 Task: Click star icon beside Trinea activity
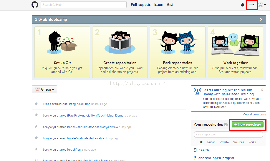pyautogui.click(x=36, y=104)
